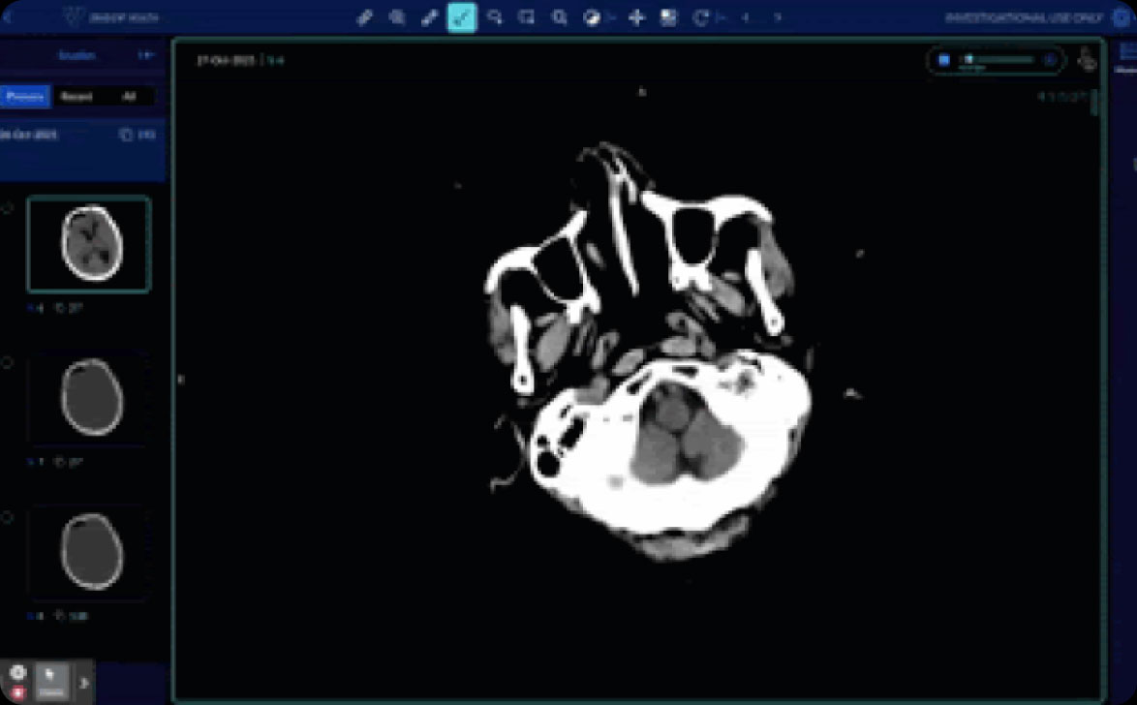Click the next (right chevron) toolbar arrow

coord(778,17)
